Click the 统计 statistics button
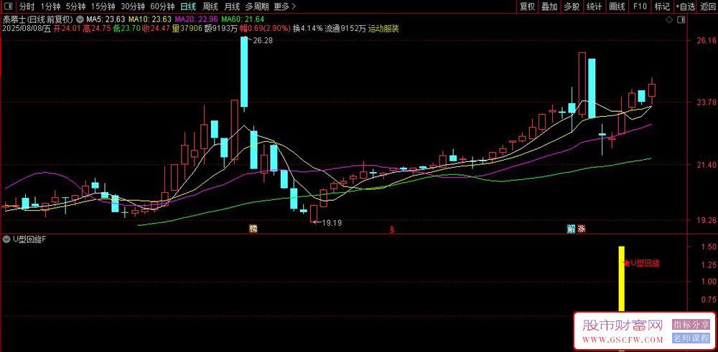Image resolution: width=718 pixels, height=352 pixels. pos(594,6)
